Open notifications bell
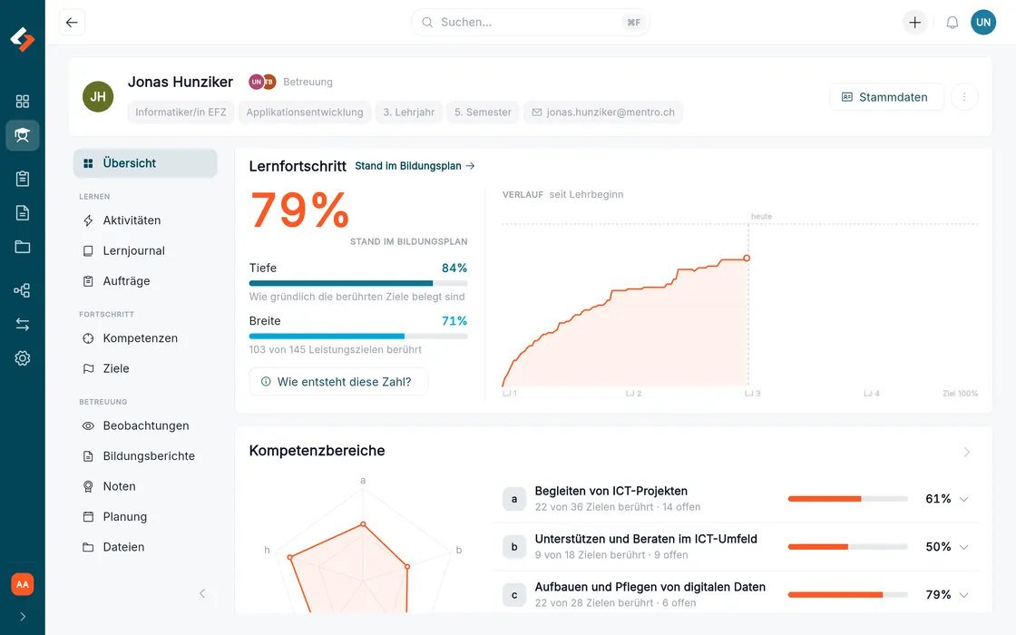The image size is (1016, 635). tap(952, 23)
